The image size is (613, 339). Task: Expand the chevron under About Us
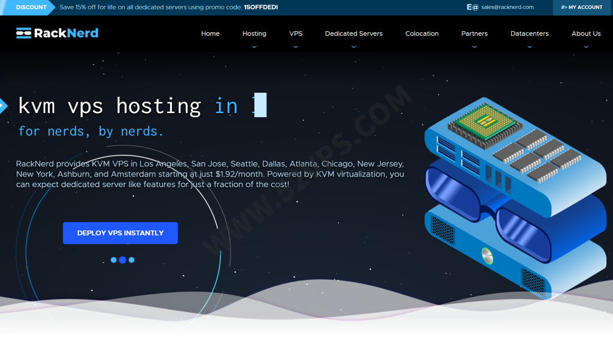[x=586, y=47]
